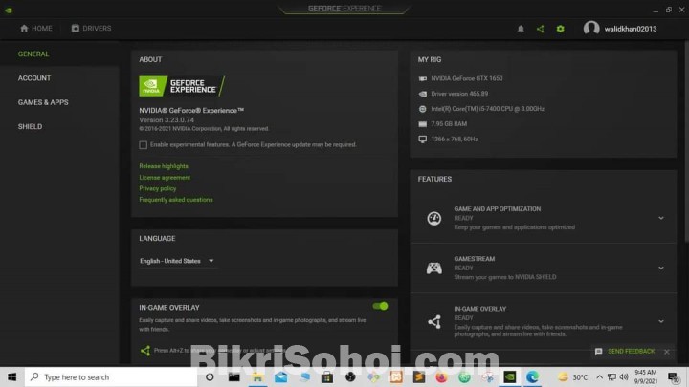Open the Release highlights link
The width and height of the screenshot is (689, 387).
164,166
